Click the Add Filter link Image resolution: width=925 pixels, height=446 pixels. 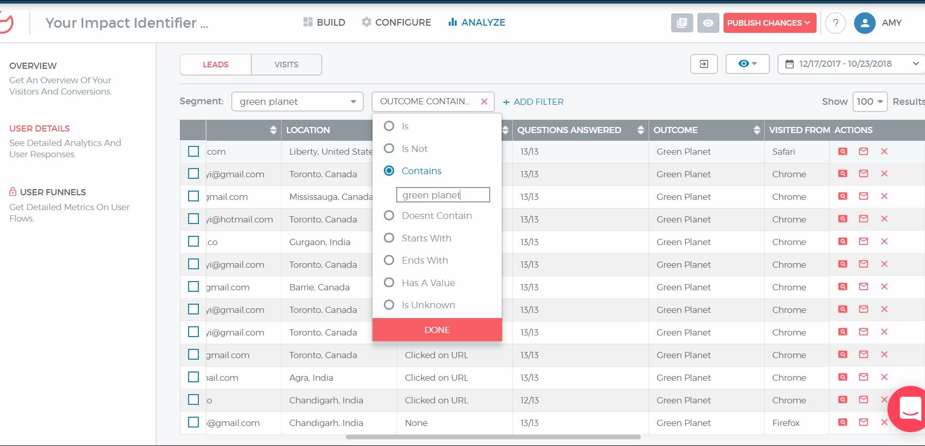point(533,102)
